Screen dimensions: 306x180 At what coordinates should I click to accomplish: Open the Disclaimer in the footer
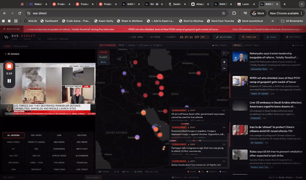tap(93, 178)
